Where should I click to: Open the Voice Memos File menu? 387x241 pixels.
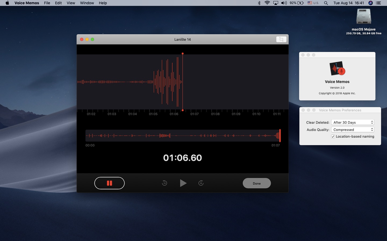click(x=47, y=3)
